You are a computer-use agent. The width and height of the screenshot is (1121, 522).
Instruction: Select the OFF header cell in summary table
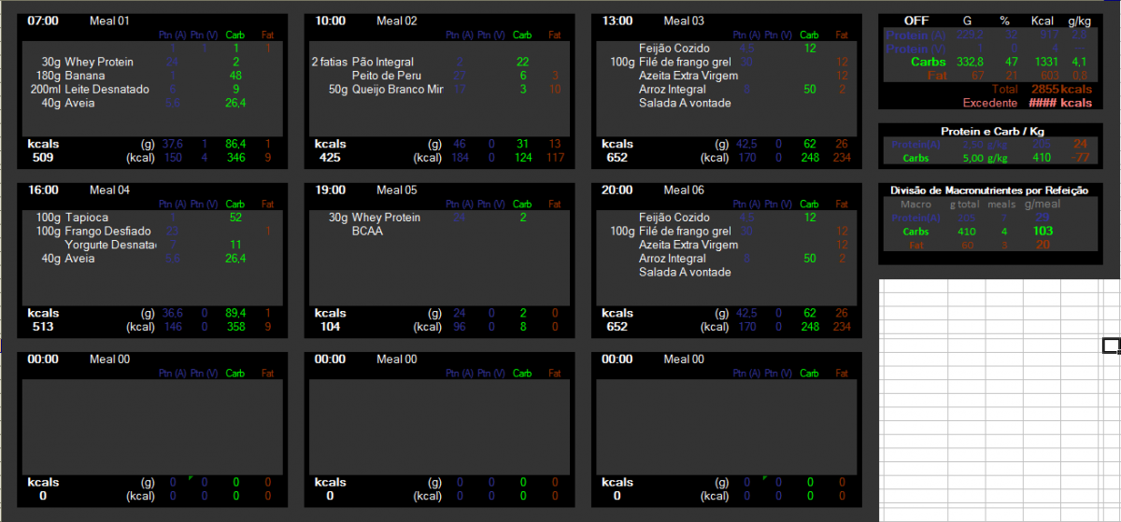[x=916, y=21]
